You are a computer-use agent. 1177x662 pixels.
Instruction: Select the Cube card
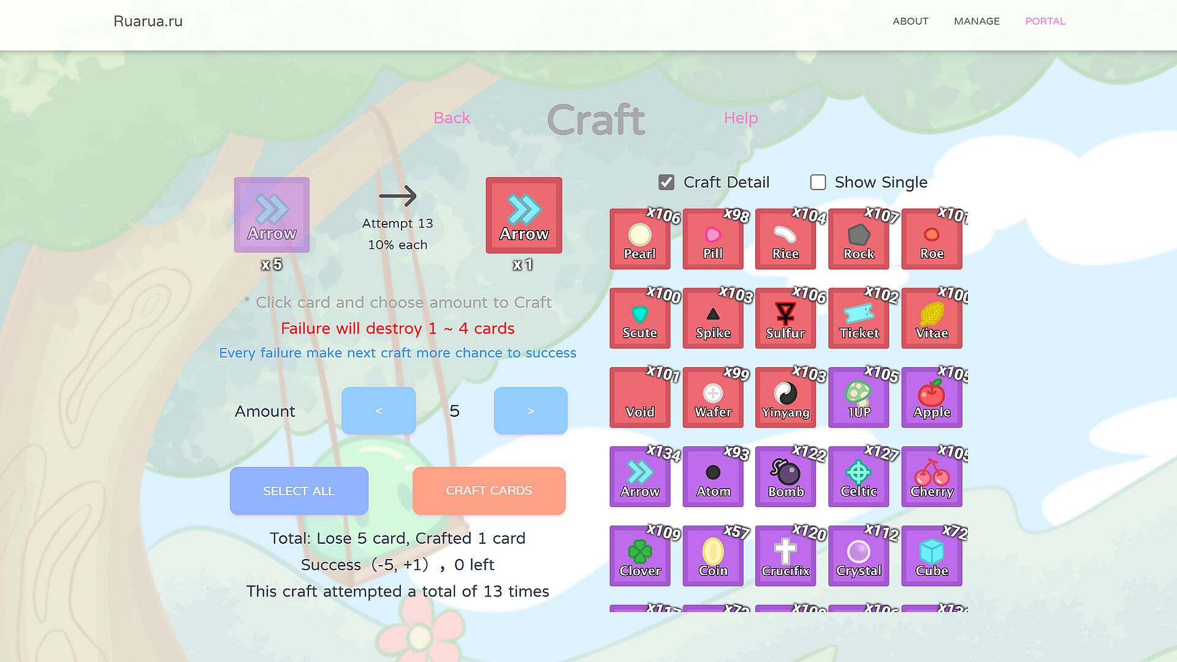pyautogui.click(x=931, y=555)
